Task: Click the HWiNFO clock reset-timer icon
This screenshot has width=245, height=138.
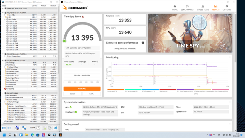Action: pyautogui.click(x=38, y=128)
